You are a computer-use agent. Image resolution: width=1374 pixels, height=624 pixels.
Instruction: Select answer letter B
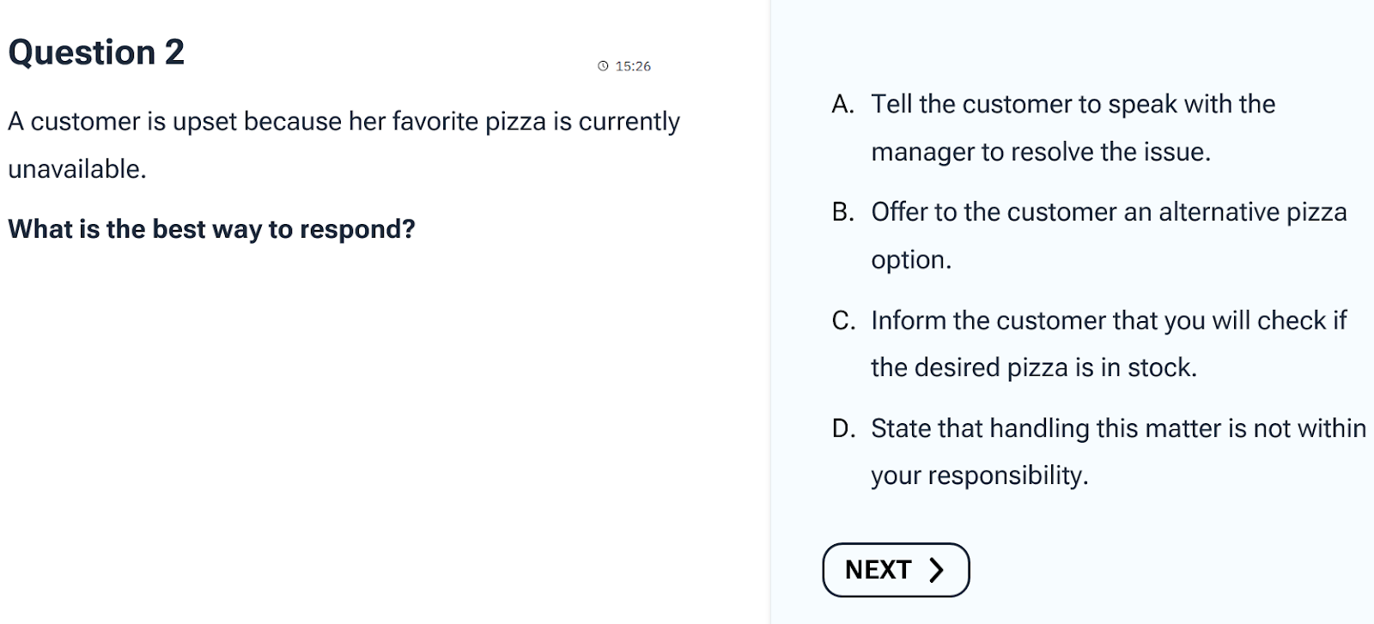pyautogui.click(x=842, y=212)
